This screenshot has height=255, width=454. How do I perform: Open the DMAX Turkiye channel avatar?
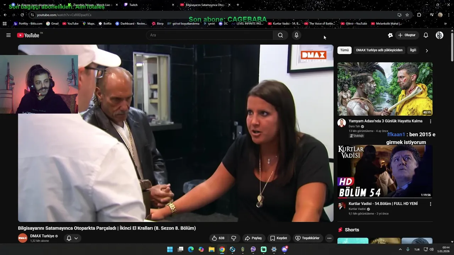click(x=23, y=238)
